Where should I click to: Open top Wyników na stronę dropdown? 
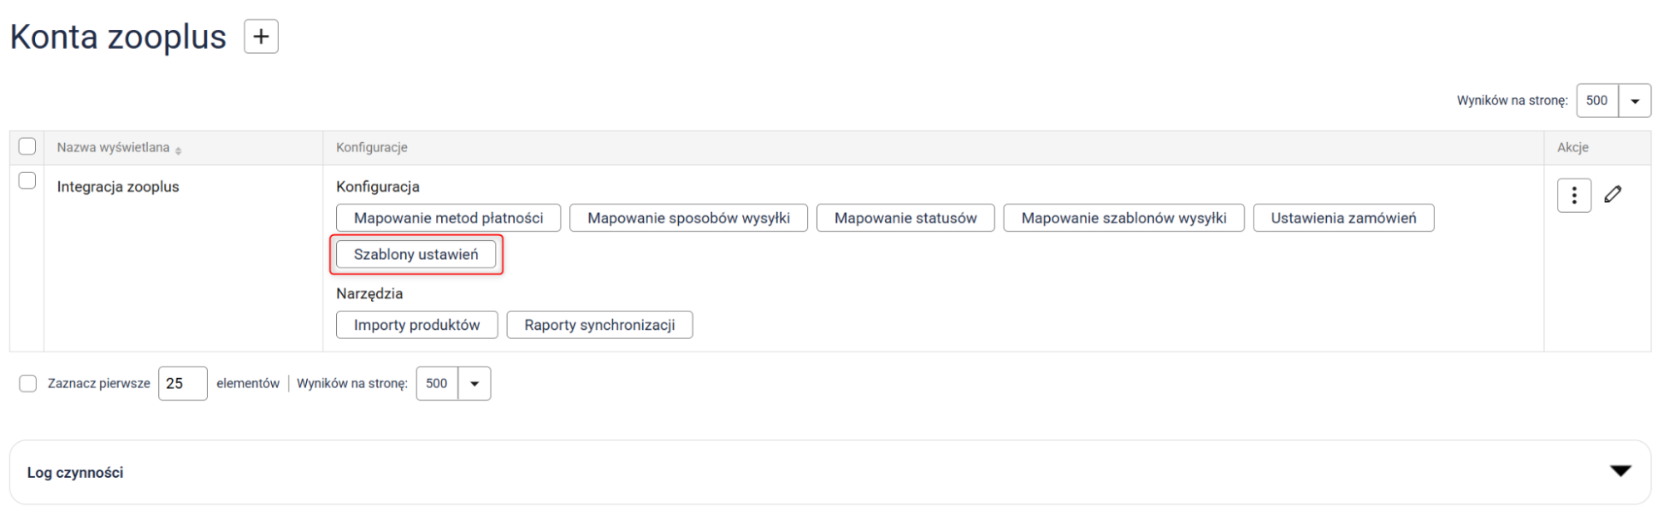click(x=1634, y=101)
